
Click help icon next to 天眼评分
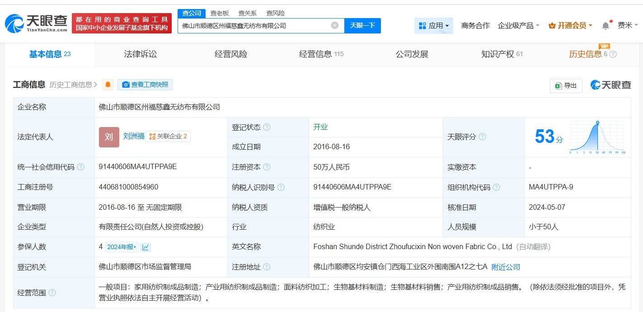point(482,137)
